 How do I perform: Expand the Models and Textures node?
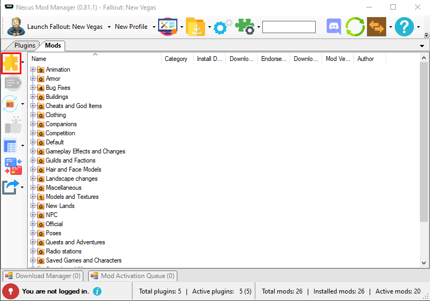(33, 196)
